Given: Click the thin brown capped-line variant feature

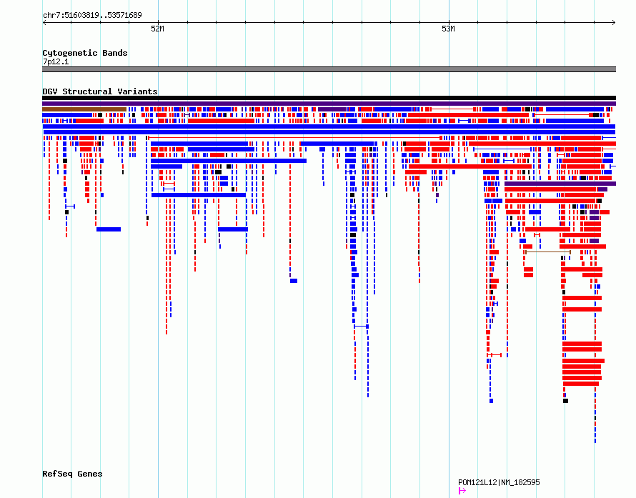Looking at the screenshot, I should [548, 252].
